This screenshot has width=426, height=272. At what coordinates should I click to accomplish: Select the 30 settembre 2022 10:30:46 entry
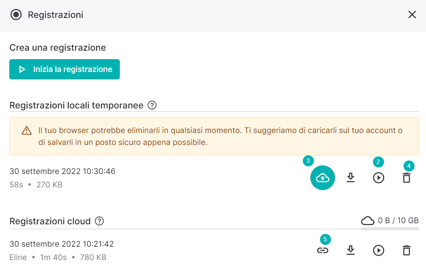point(63,171)
